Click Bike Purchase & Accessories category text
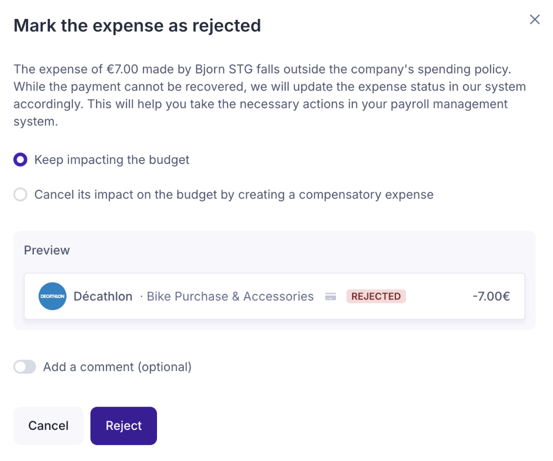Viewport: 553px width, 461px height. [230, 296]
